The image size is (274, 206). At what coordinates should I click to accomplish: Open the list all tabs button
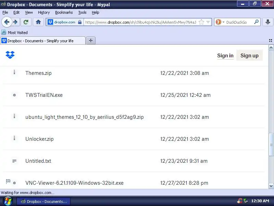point(271,41)
